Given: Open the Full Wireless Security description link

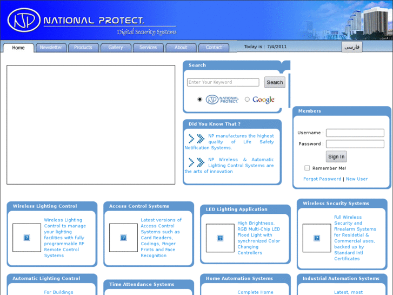Looking at the screenshot, I should coord(355,238).
